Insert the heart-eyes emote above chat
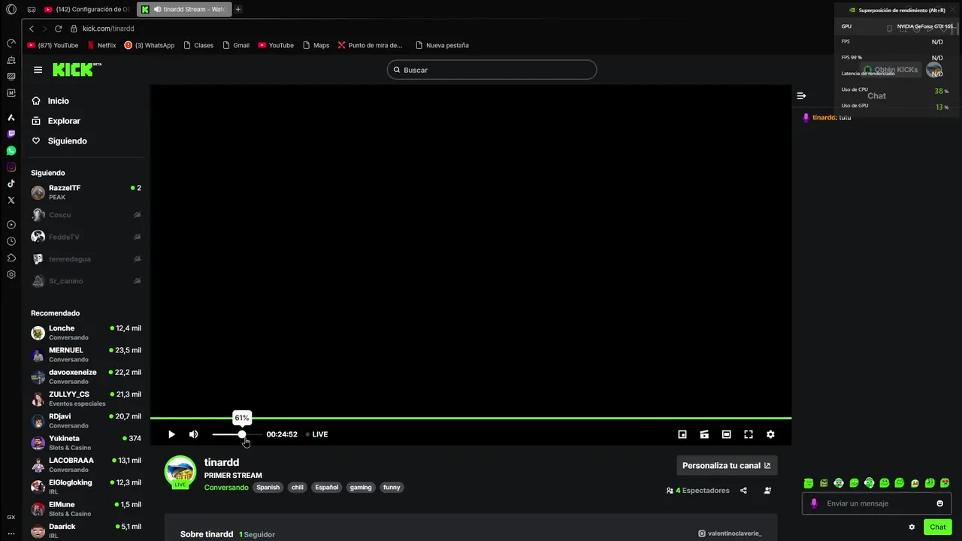Image resolution: width=962 pixels, height=541 pixels. coord(945,483)
